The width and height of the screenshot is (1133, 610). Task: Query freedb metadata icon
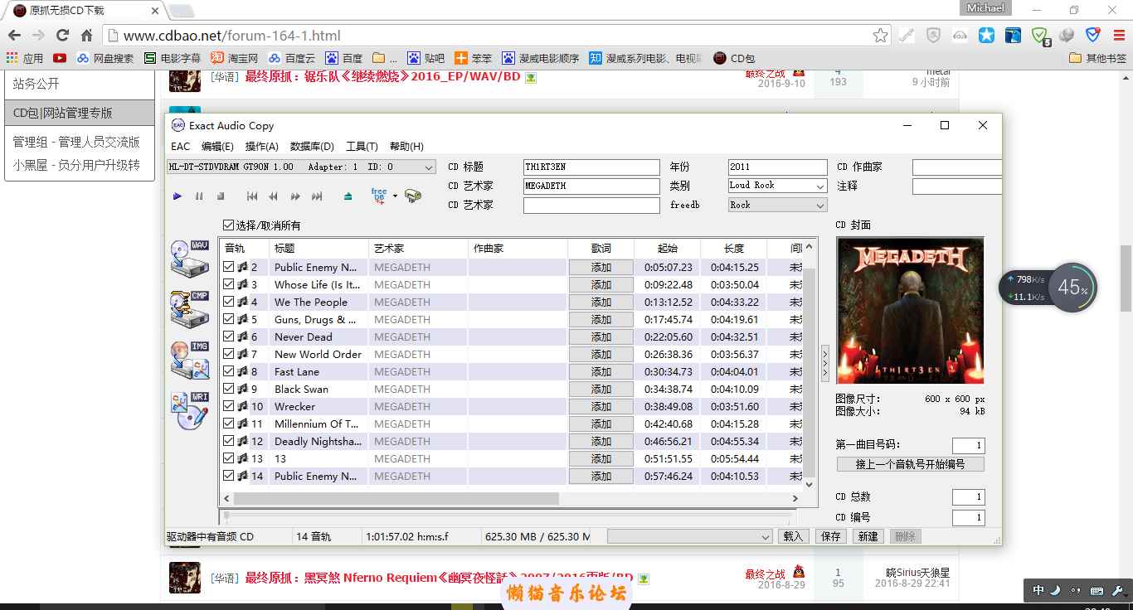pyautogui.click(x=379, y=196)
